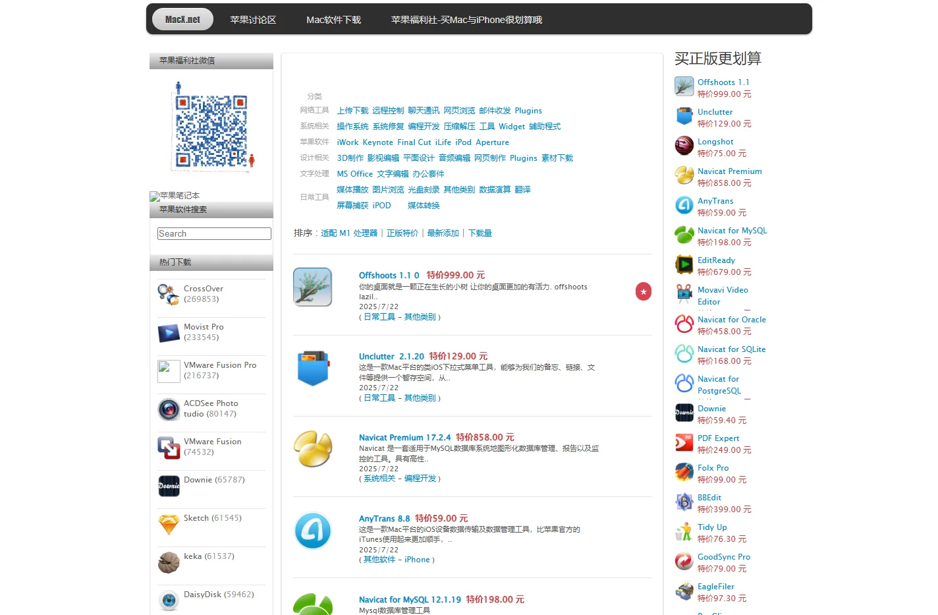Screen dimensions: 938x615
Task: Sort by 最新添加
Action: tap(443, 233)
